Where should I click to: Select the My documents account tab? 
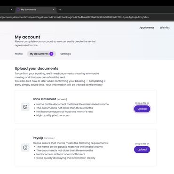(41, 54)
